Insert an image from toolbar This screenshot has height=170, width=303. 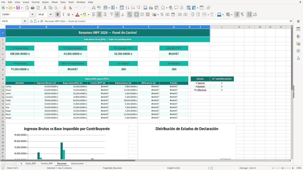145,8
